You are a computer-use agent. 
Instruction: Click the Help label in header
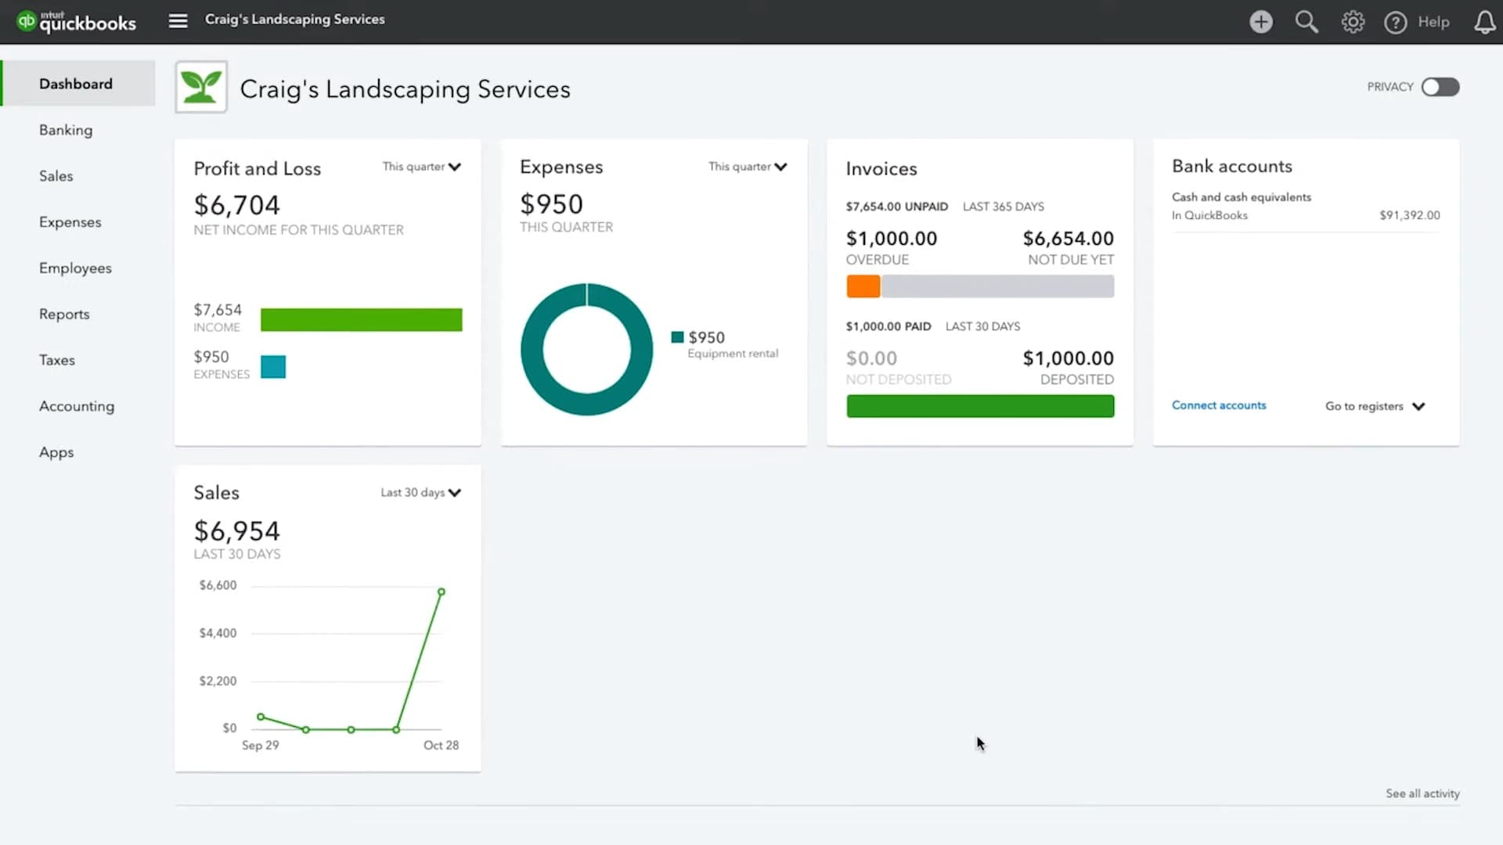click(x=1433, y=22)
